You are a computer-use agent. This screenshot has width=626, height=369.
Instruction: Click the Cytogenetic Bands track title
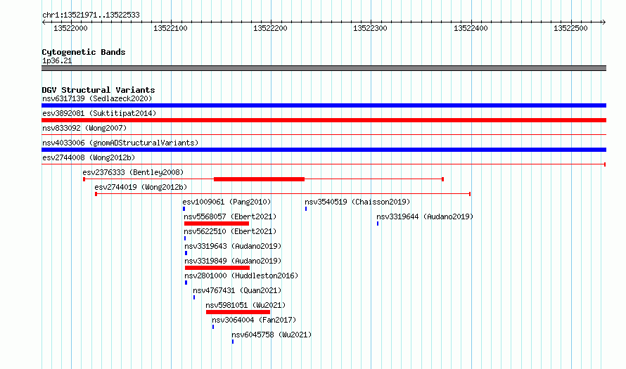pyautogui.click(x=84, y=52)
